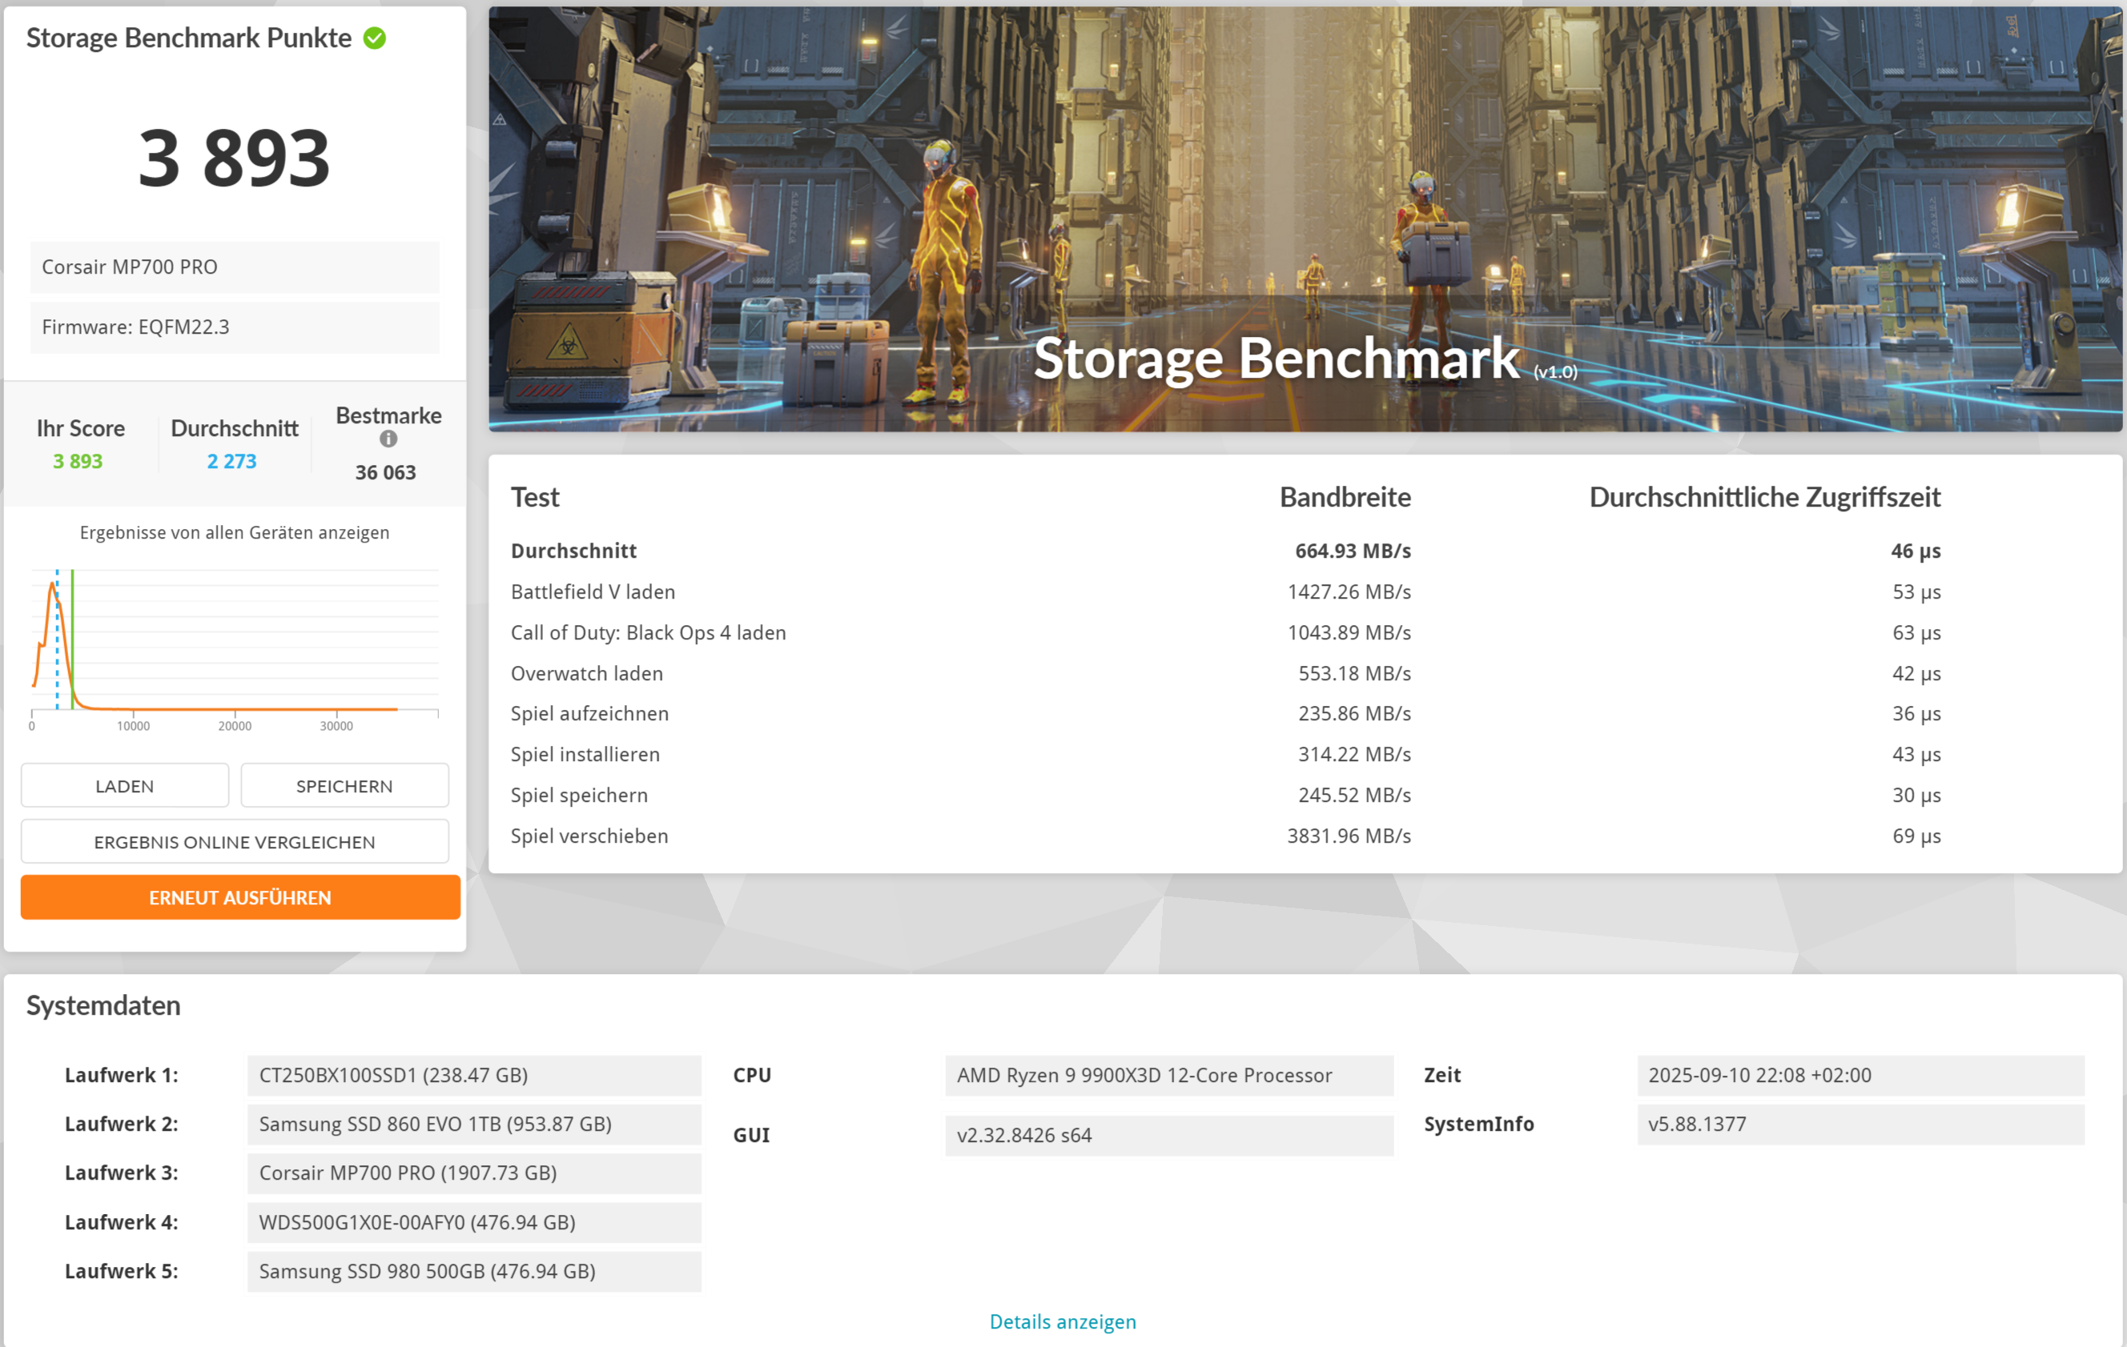This screenshot has width=2127, height=1347.
Task: Select the Battlefield V laden test row
Action: 1224,591
